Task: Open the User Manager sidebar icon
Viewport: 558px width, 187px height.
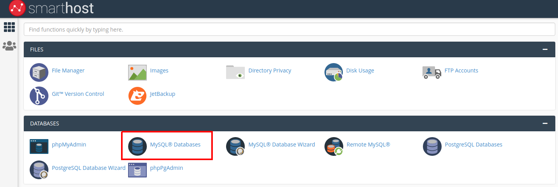Action: (x=9, y=46)
